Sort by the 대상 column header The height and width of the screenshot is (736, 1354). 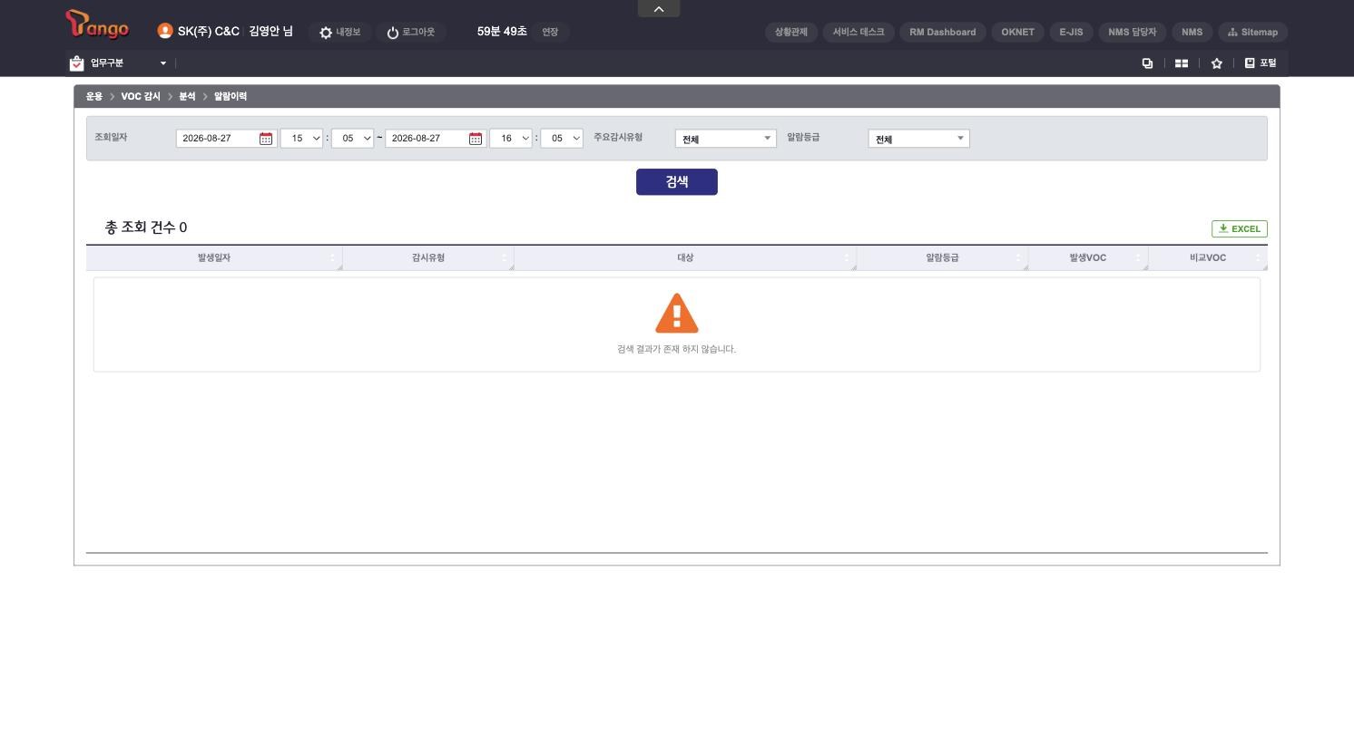point(685,258)
